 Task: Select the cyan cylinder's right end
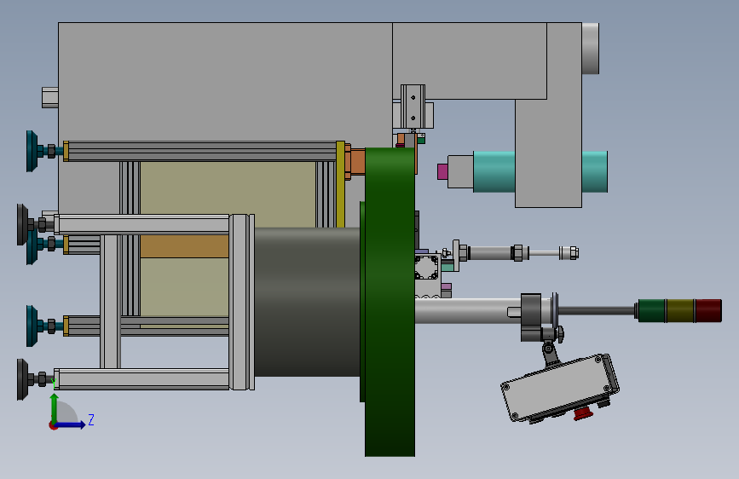595,171
